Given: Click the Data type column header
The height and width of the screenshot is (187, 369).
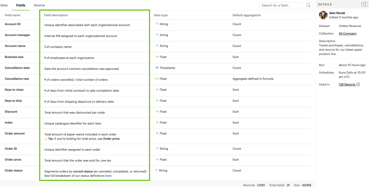Looking at the screenshot, I should [161, 15].
